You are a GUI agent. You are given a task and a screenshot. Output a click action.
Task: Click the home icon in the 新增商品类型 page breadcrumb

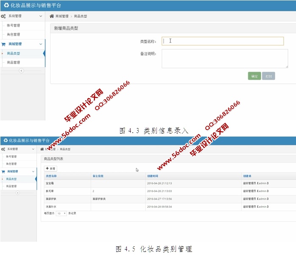click(x=52, y=16)
